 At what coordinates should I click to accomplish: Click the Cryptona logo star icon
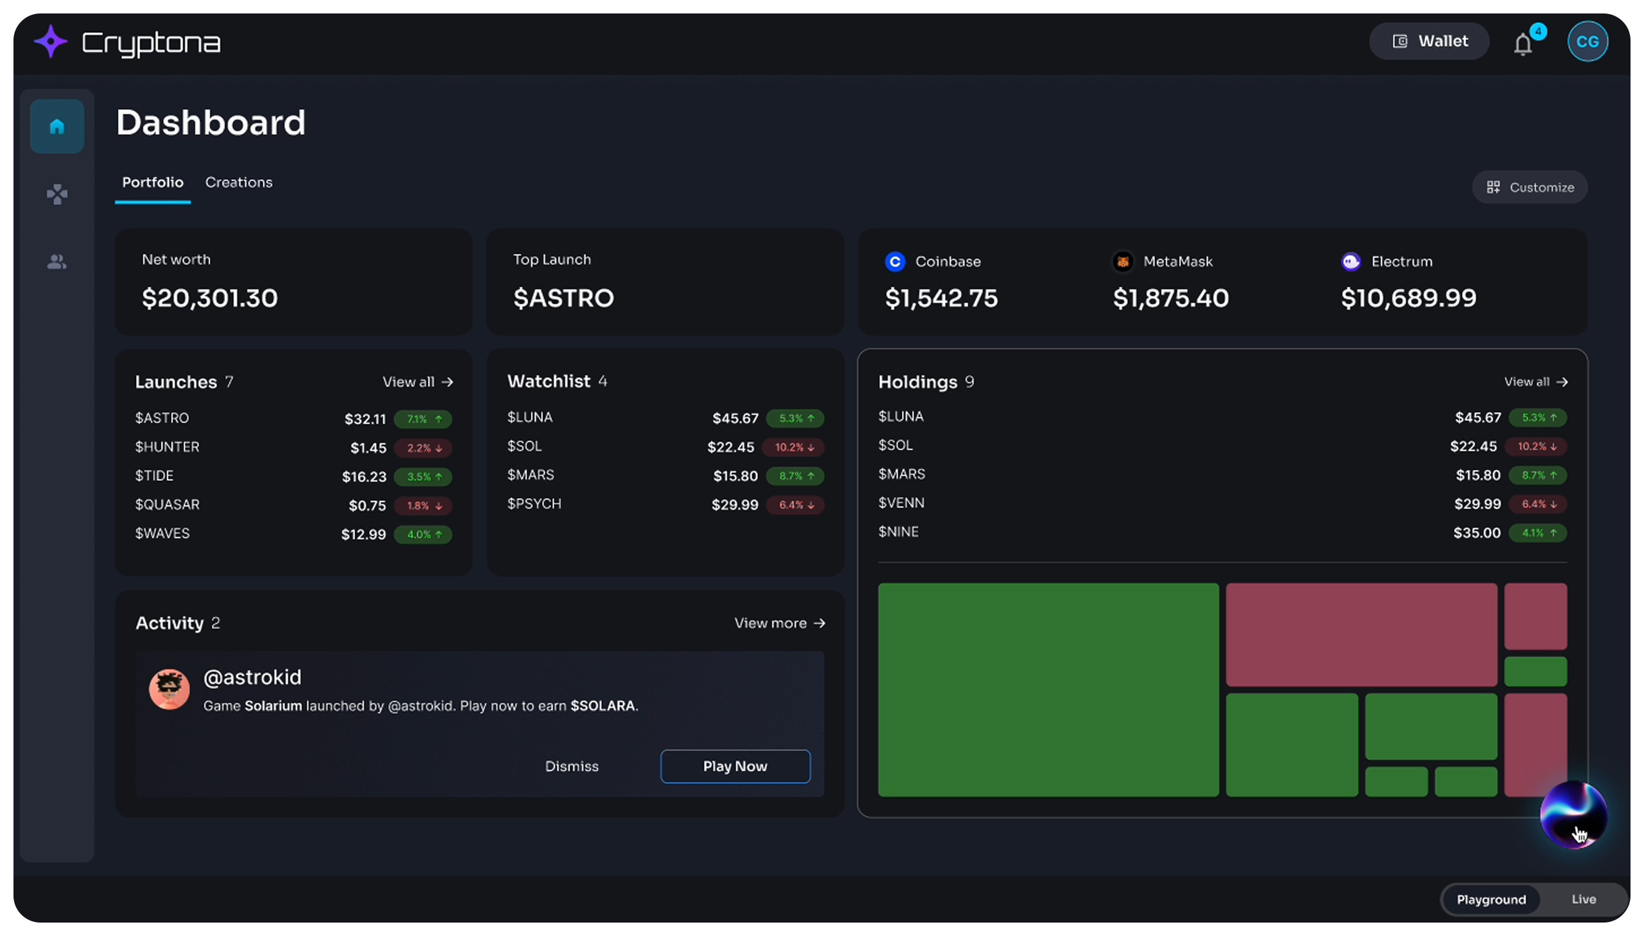click(x=50, y=41)
